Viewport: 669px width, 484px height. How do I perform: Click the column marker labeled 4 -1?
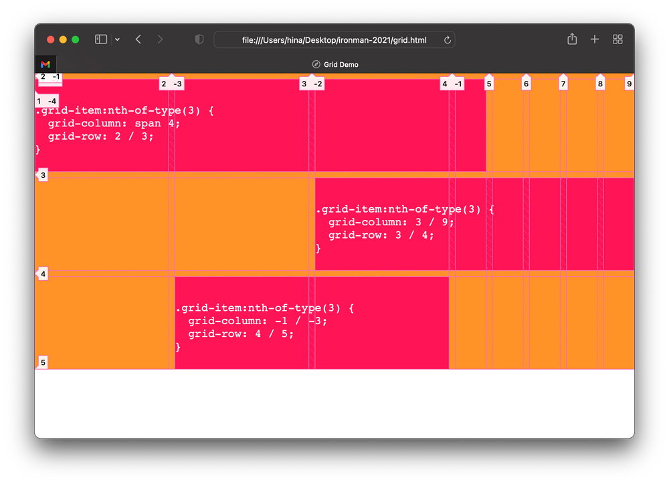[x=450, y=84]
